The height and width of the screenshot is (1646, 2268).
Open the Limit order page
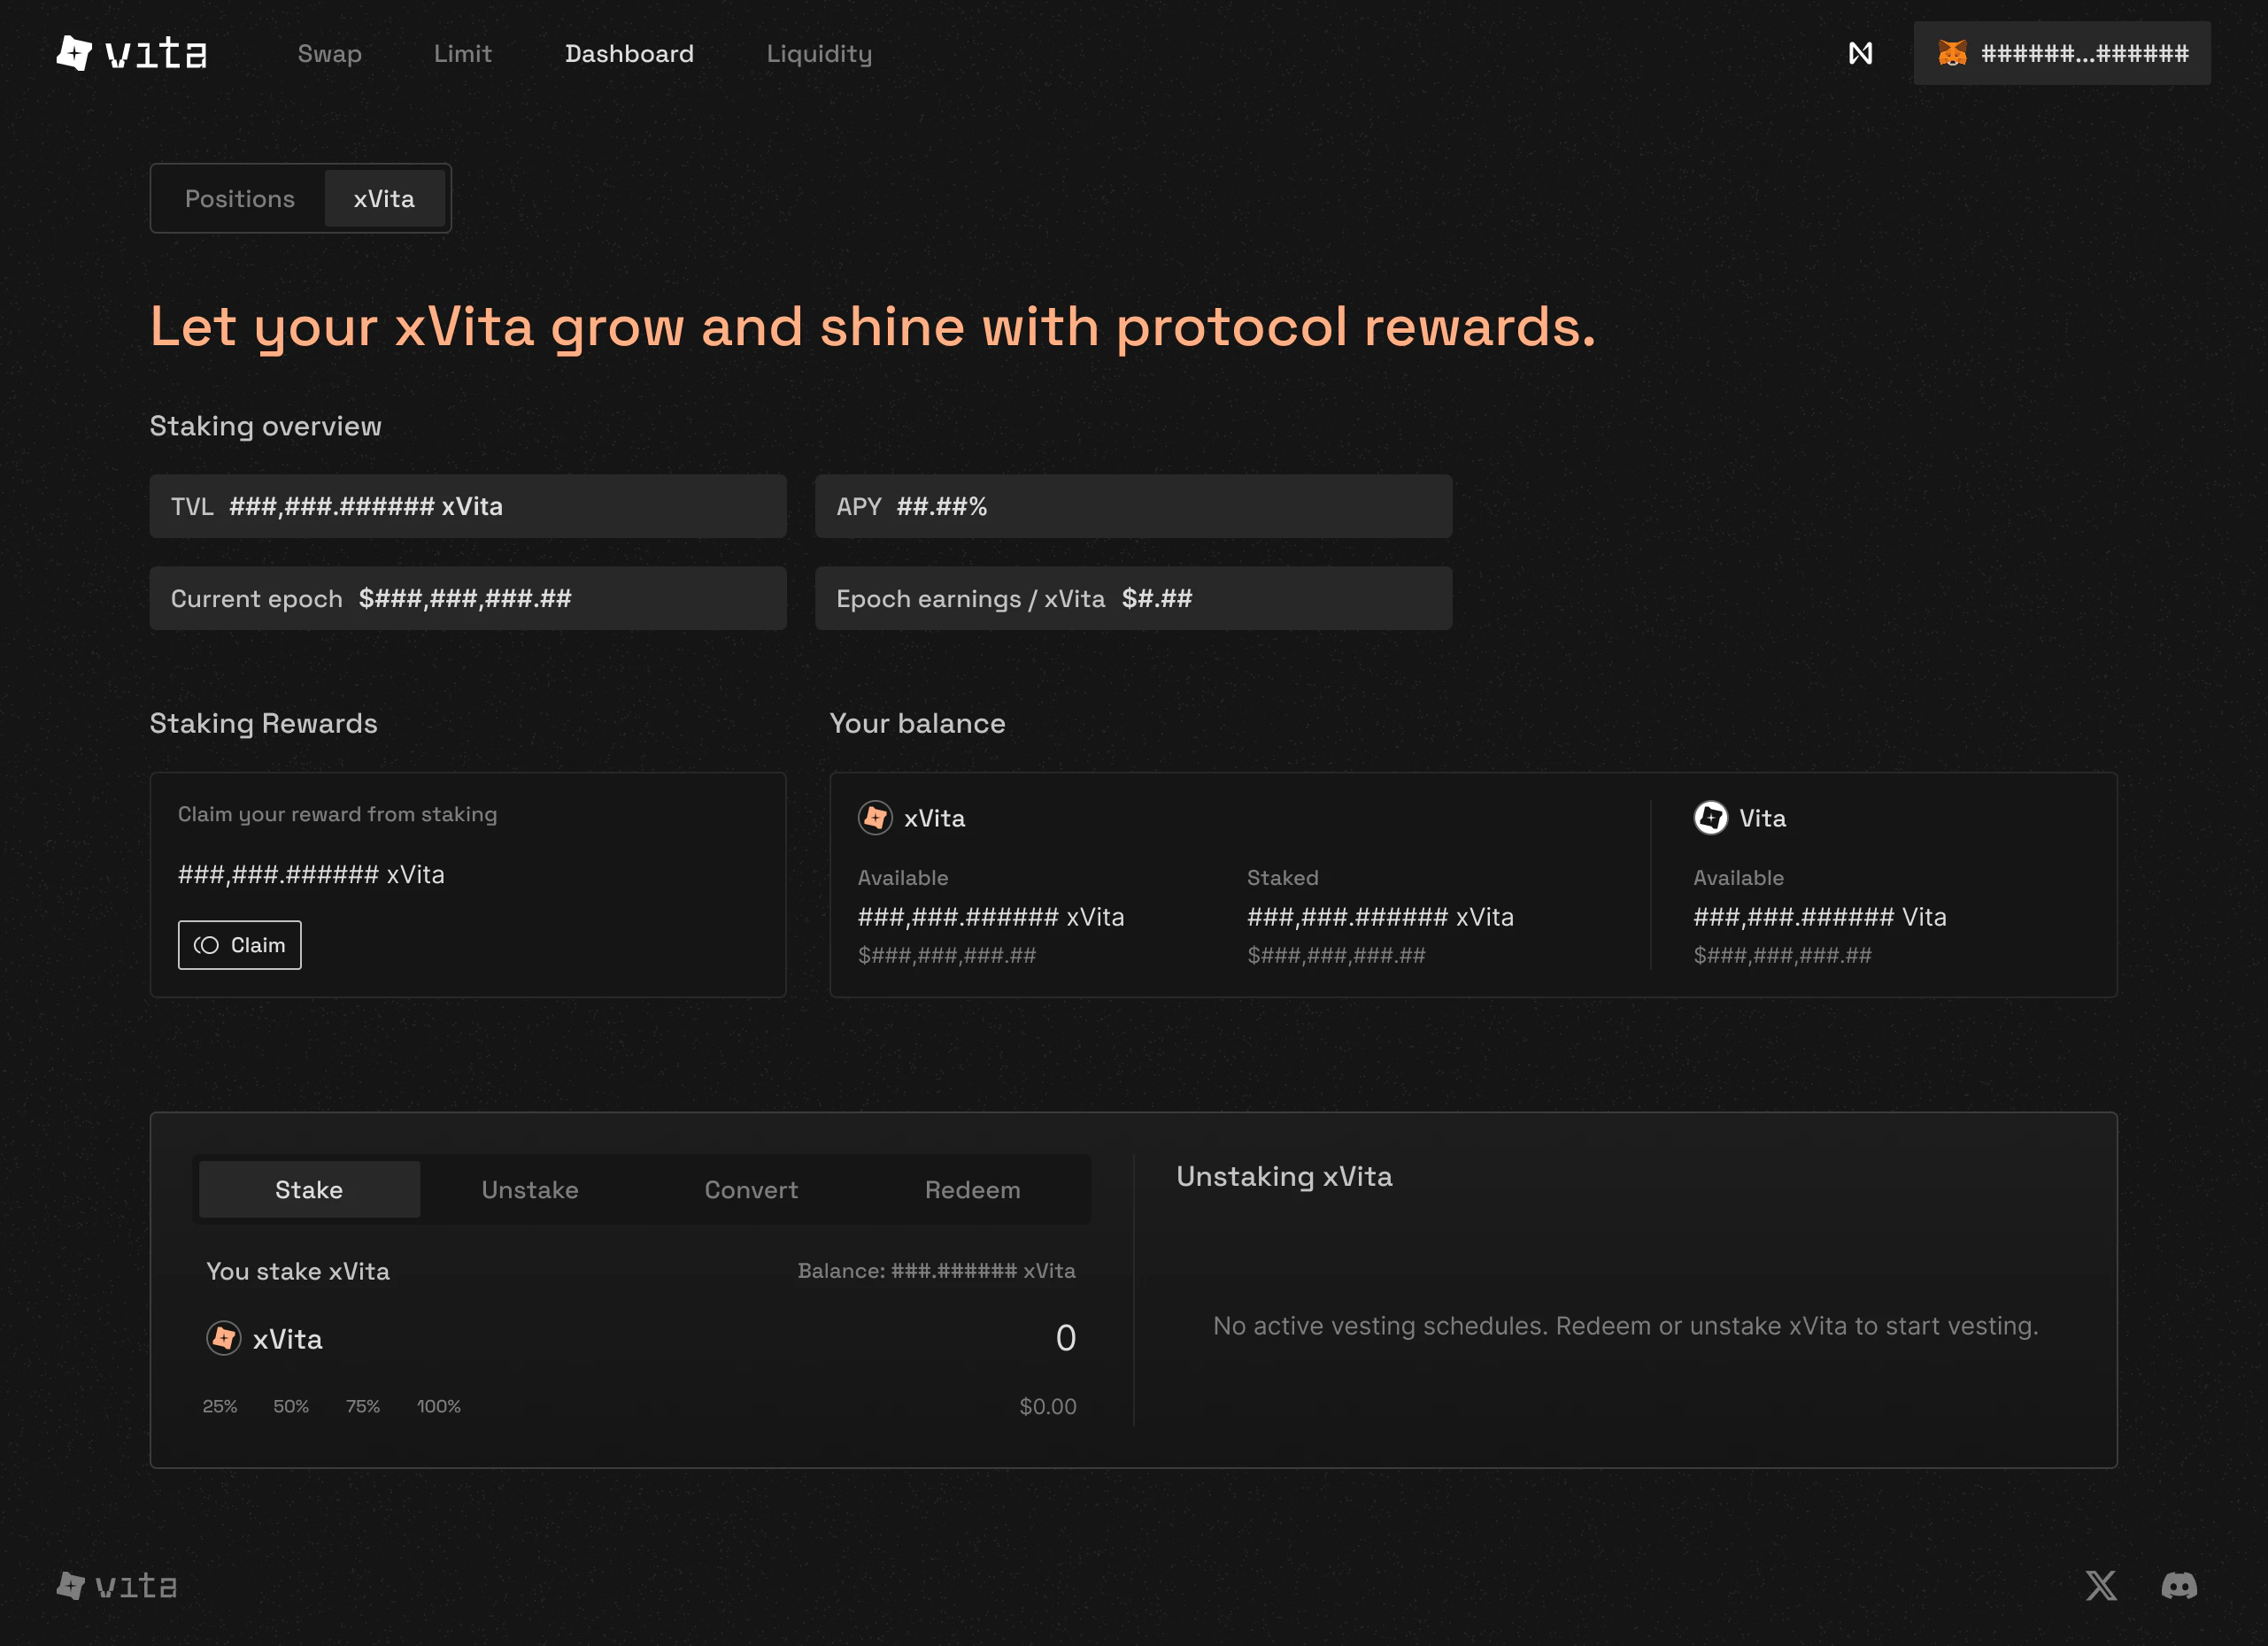(x=462, y=54)
